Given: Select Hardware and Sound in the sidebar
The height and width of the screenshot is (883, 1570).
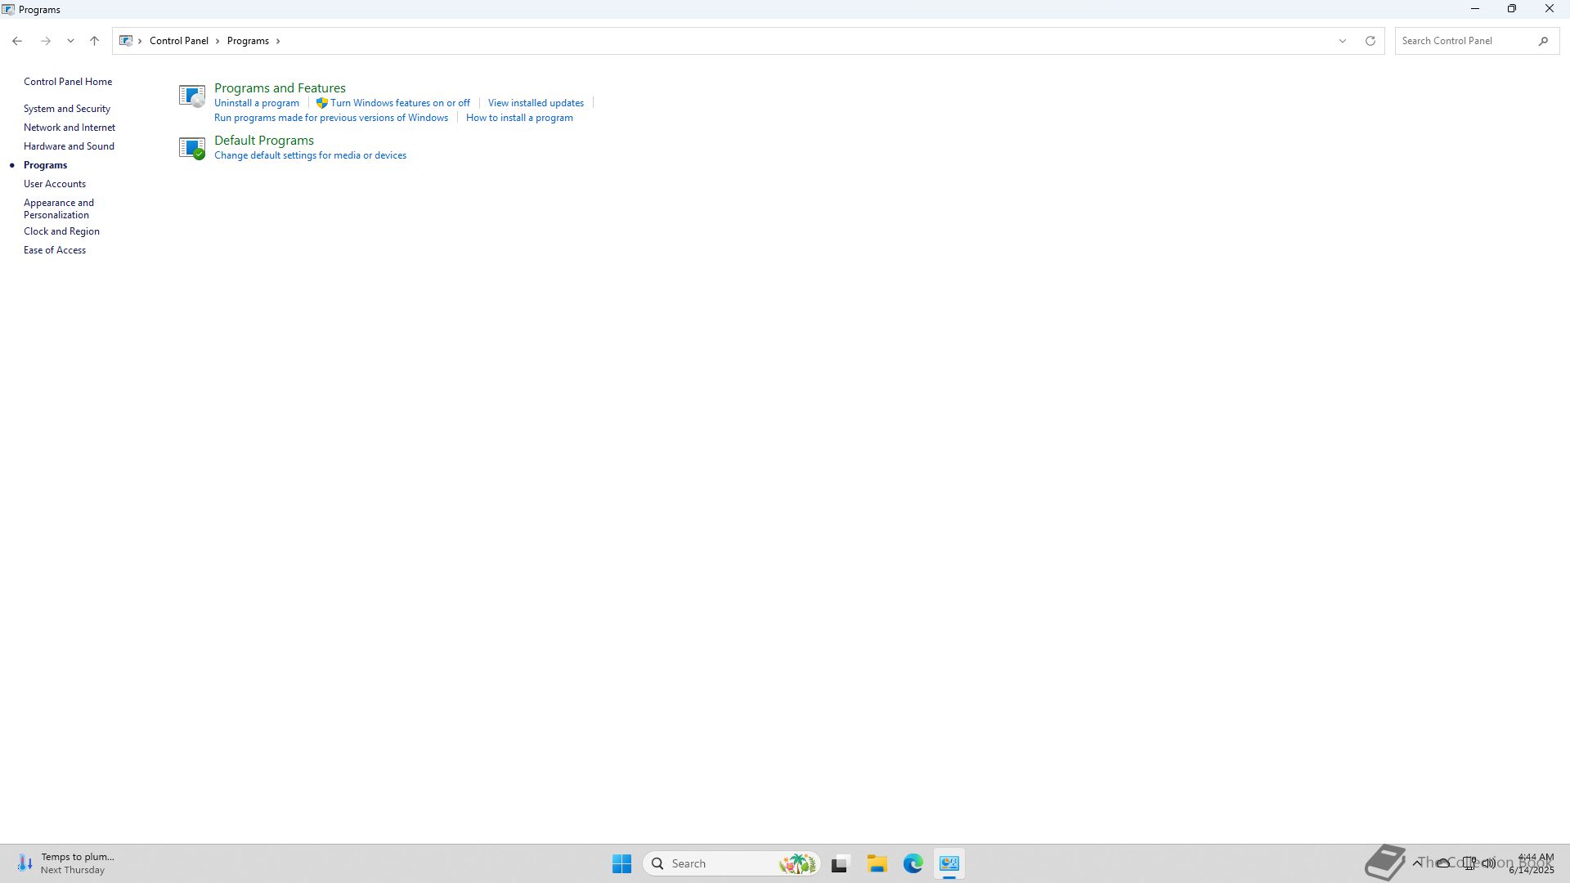Looking at the screenshot, I should pos(69,146).
